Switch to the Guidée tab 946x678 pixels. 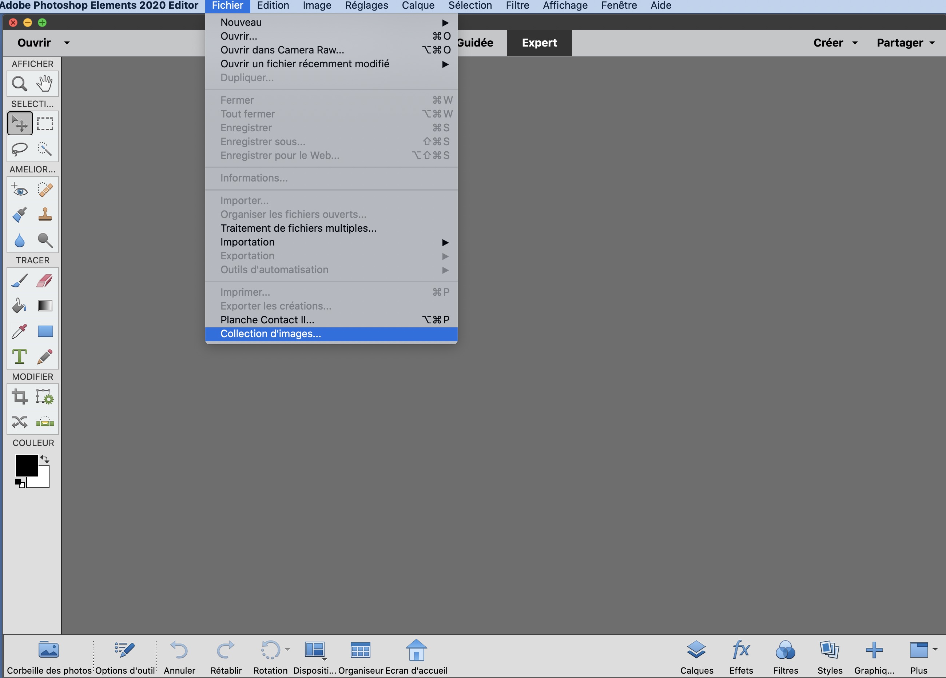click(x=475, y=43)
